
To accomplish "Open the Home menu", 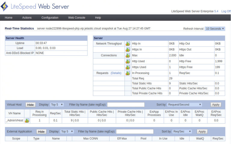I will click(8, 18).
